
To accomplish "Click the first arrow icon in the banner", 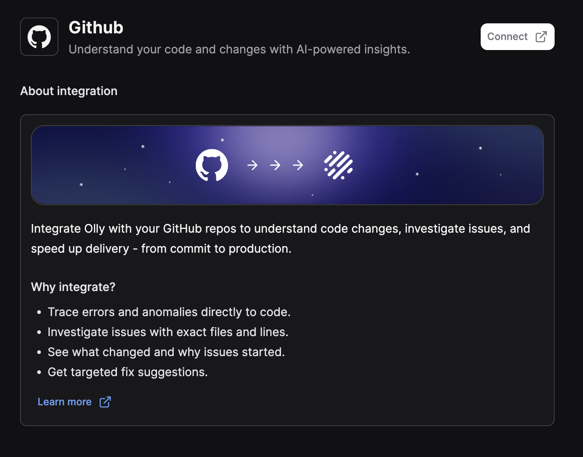I will 253,165.
